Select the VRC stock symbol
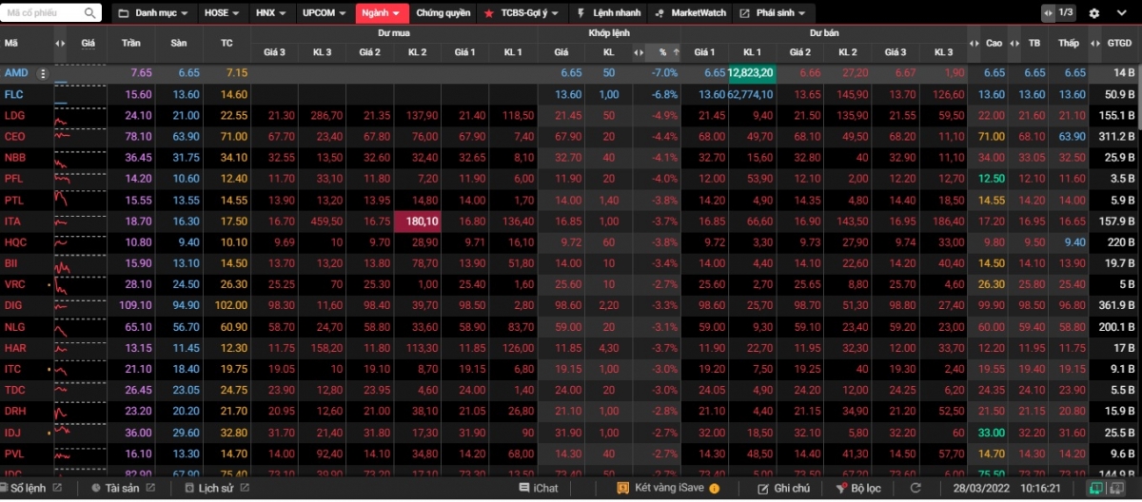The height and width of the screenshot is (502, 1142). pos(15,284)
